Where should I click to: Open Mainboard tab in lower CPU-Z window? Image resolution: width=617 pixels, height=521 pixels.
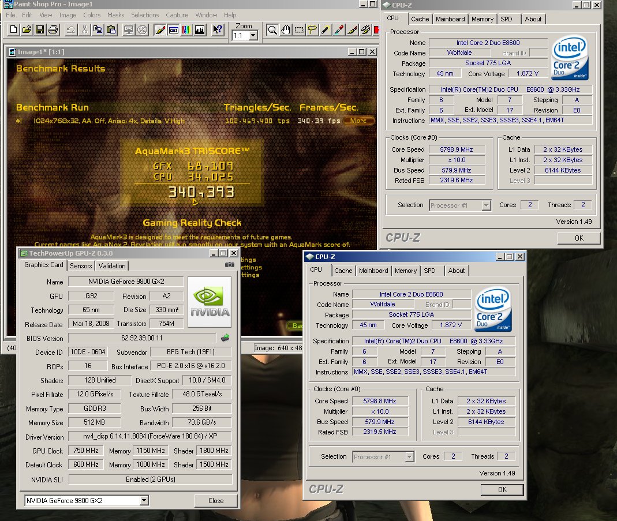point(373,271)
